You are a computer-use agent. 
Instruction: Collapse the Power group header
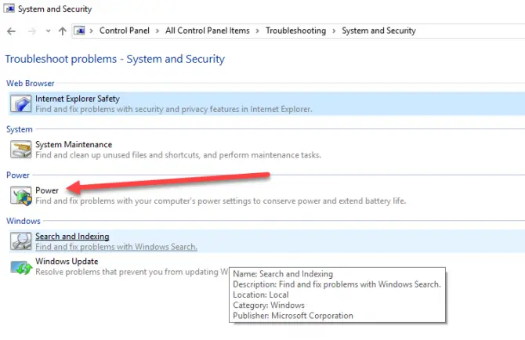18,175
